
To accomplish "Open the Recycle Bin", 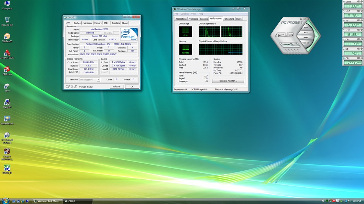I will point(7,21).
